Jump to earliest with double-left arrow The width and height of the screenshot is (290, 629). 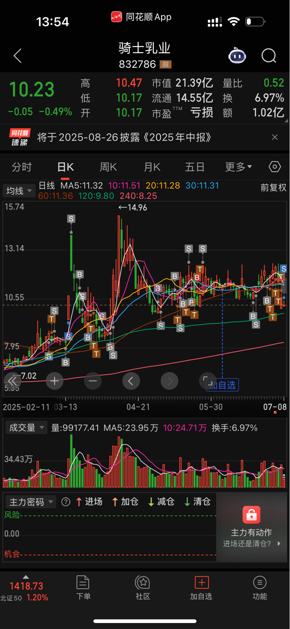pyautogui.click(x=12, y=381)
